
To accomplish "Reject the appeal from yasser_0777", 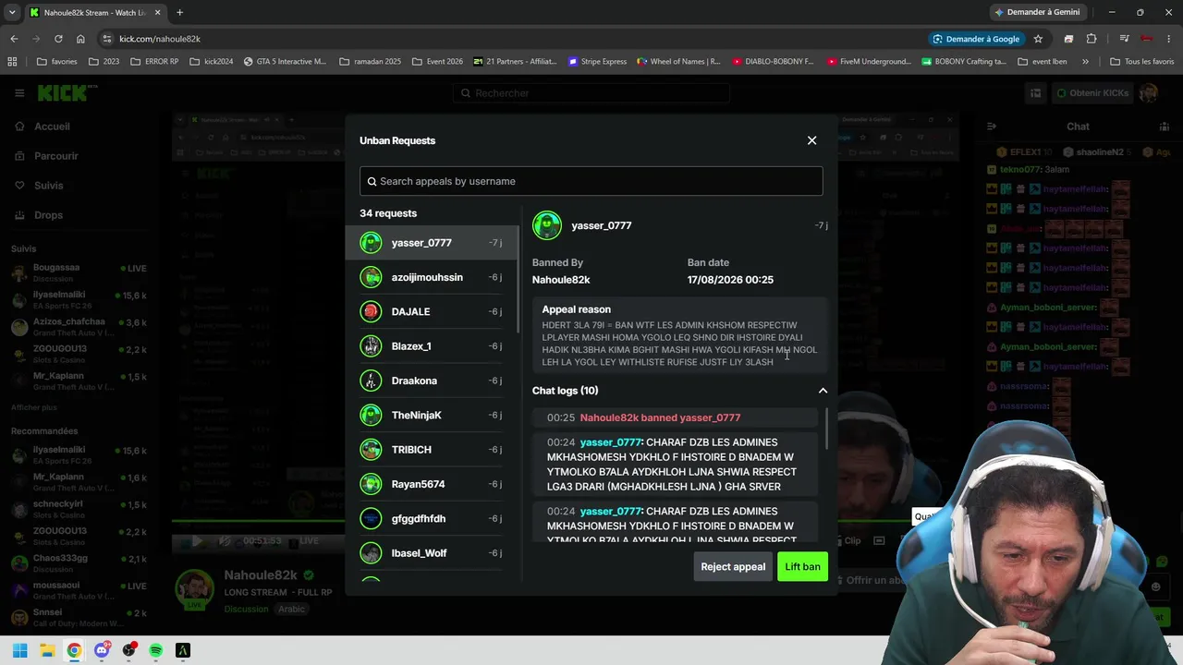I will click(733, 566).
